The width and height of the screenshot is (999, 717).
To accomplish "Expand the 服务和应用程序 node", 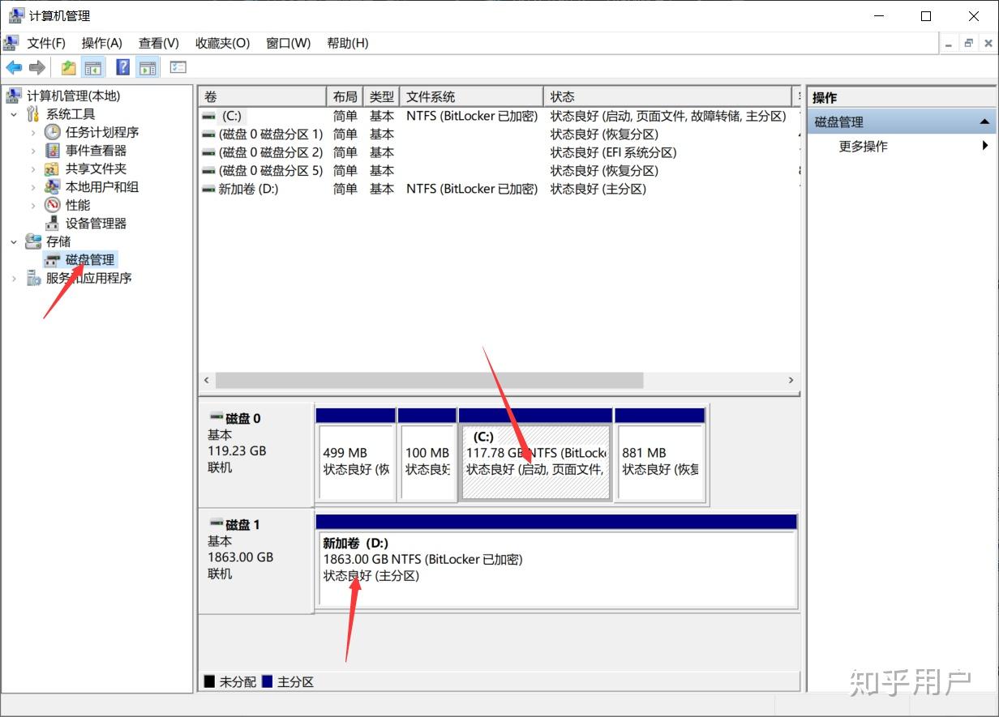I will coord(14,278).
